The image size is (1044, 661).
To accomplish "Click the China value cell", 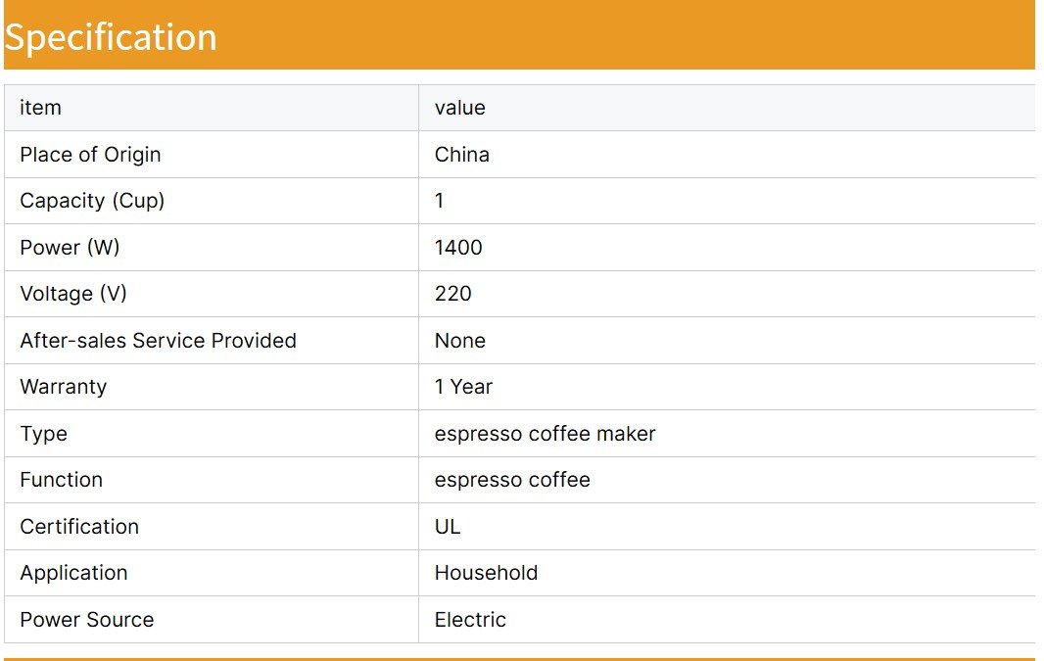I will (x=461, y=155).
